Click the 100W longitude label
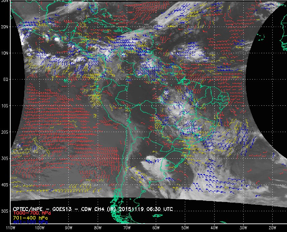This screenshot has height=232, width=287. coord(40,228)
